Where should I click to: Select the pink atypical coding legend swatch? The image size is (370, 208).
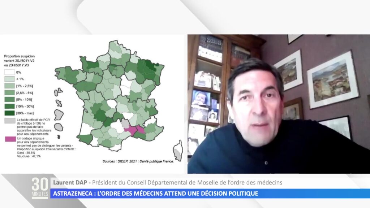tap(10, 139)
